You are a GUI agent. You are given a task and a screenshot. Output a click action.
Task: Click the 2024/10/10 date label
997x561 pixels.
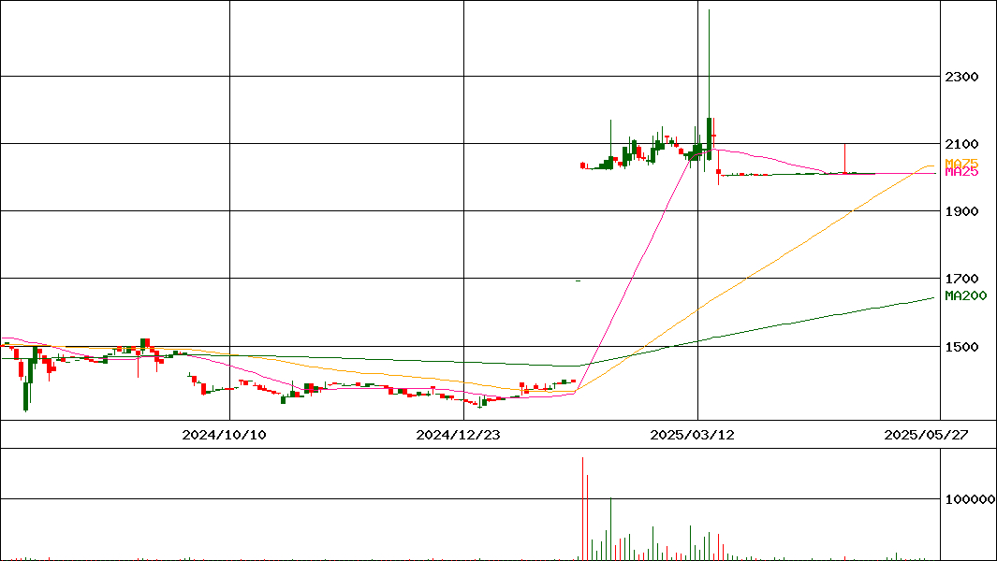224,435
